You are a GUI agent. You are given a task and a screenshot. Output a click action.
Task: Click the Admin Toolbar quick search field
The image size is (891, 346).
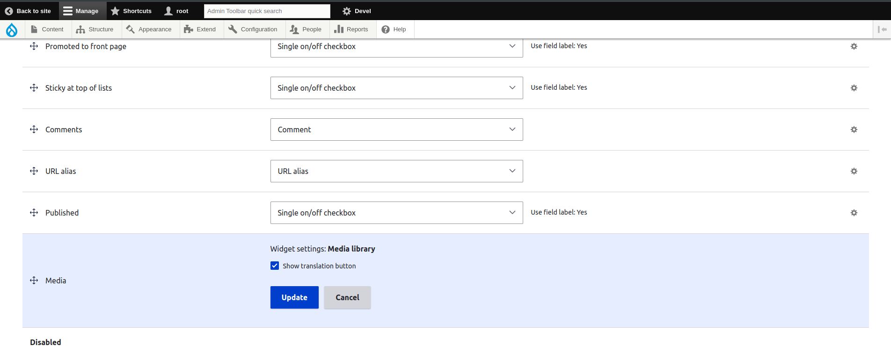267,11
